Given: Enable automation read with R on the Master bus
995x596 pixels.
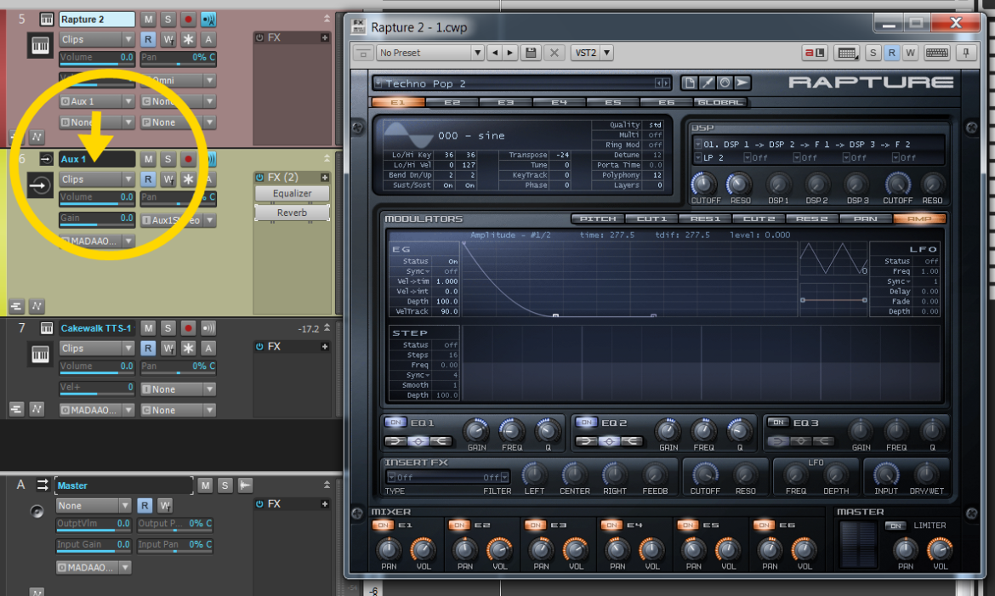Looking at the screenshot, I should point(145,506).
